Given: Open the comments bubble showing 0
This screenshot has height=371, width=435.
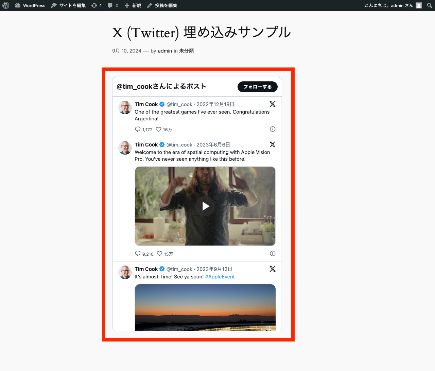Looking at the screenshot, I should tap(113, 5).
